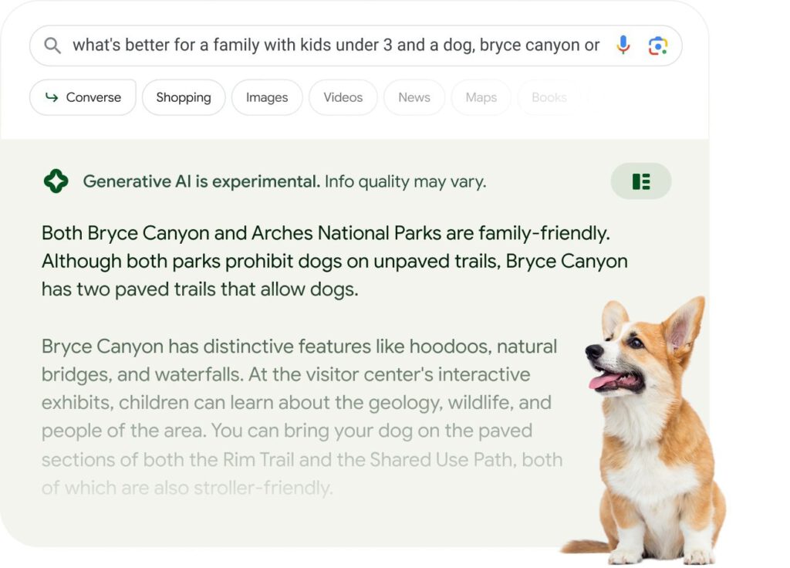Click the green four-pointed AI badge
Screen dimensions: 790x568
[x=55, y=181]
